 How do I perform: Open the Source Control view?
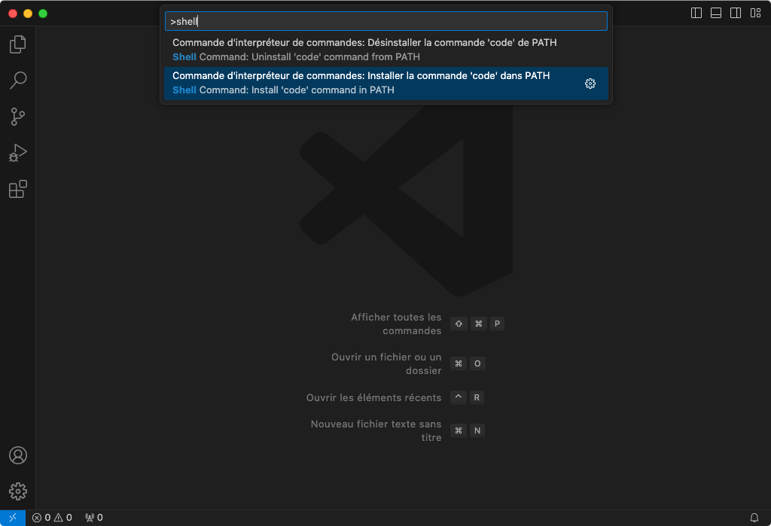coord(17,117)
